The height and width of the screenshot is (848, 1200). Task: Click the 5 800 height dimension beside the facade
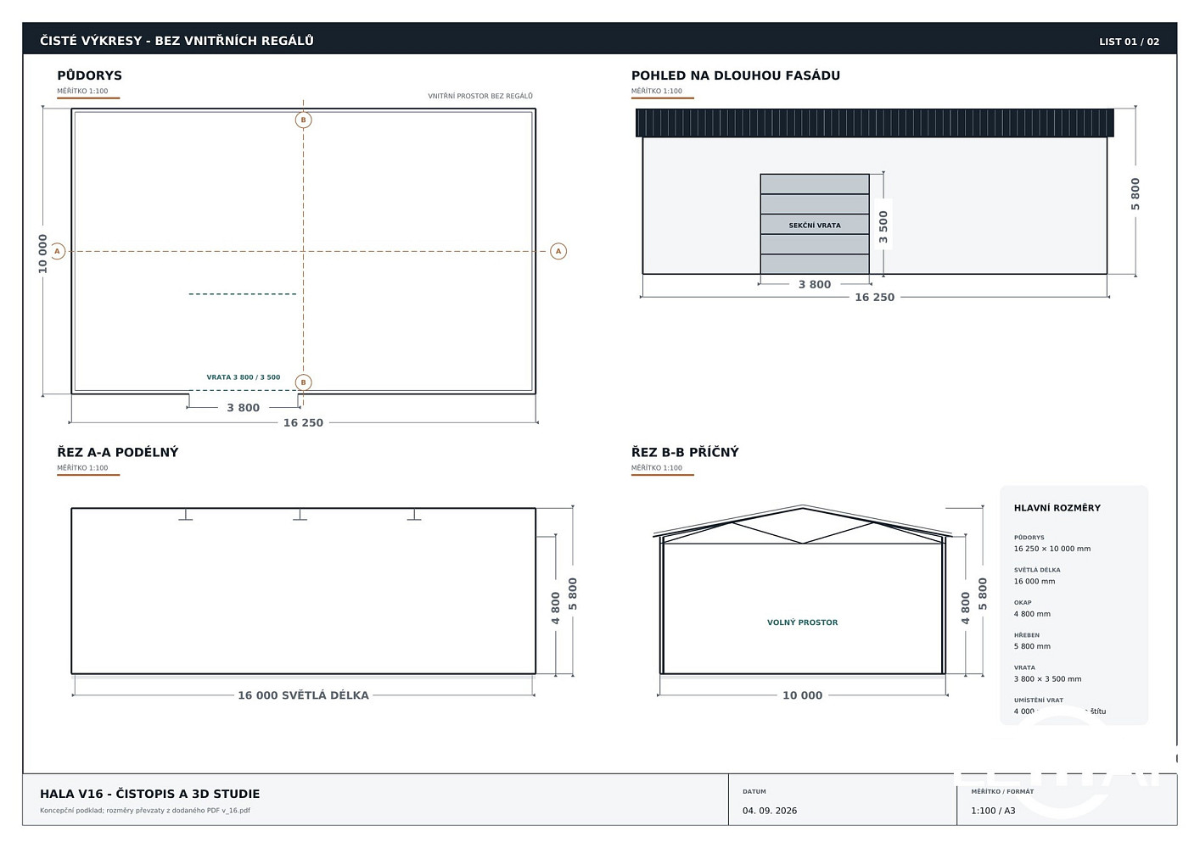point(1136,194)
